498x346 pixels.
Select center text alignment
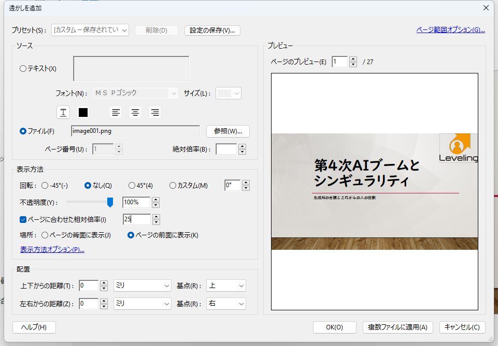[x=135, y=112]
